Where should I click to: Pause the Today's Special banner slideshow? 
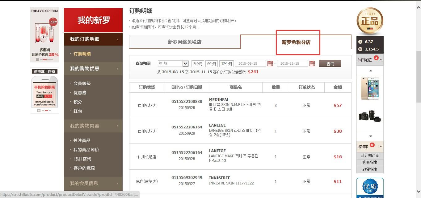coord(37,59)
